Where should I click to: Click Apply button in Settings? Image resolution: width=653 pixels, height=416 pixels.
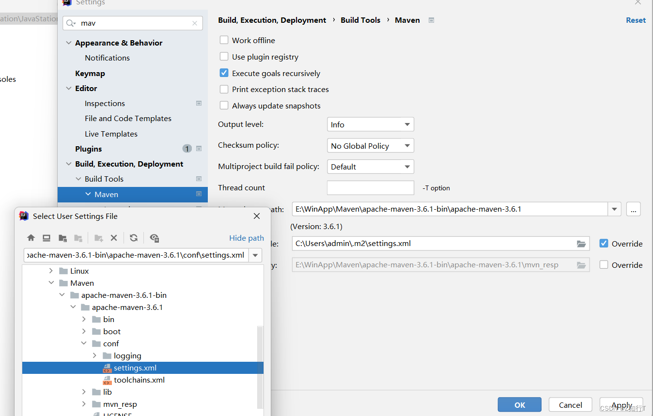622,405
